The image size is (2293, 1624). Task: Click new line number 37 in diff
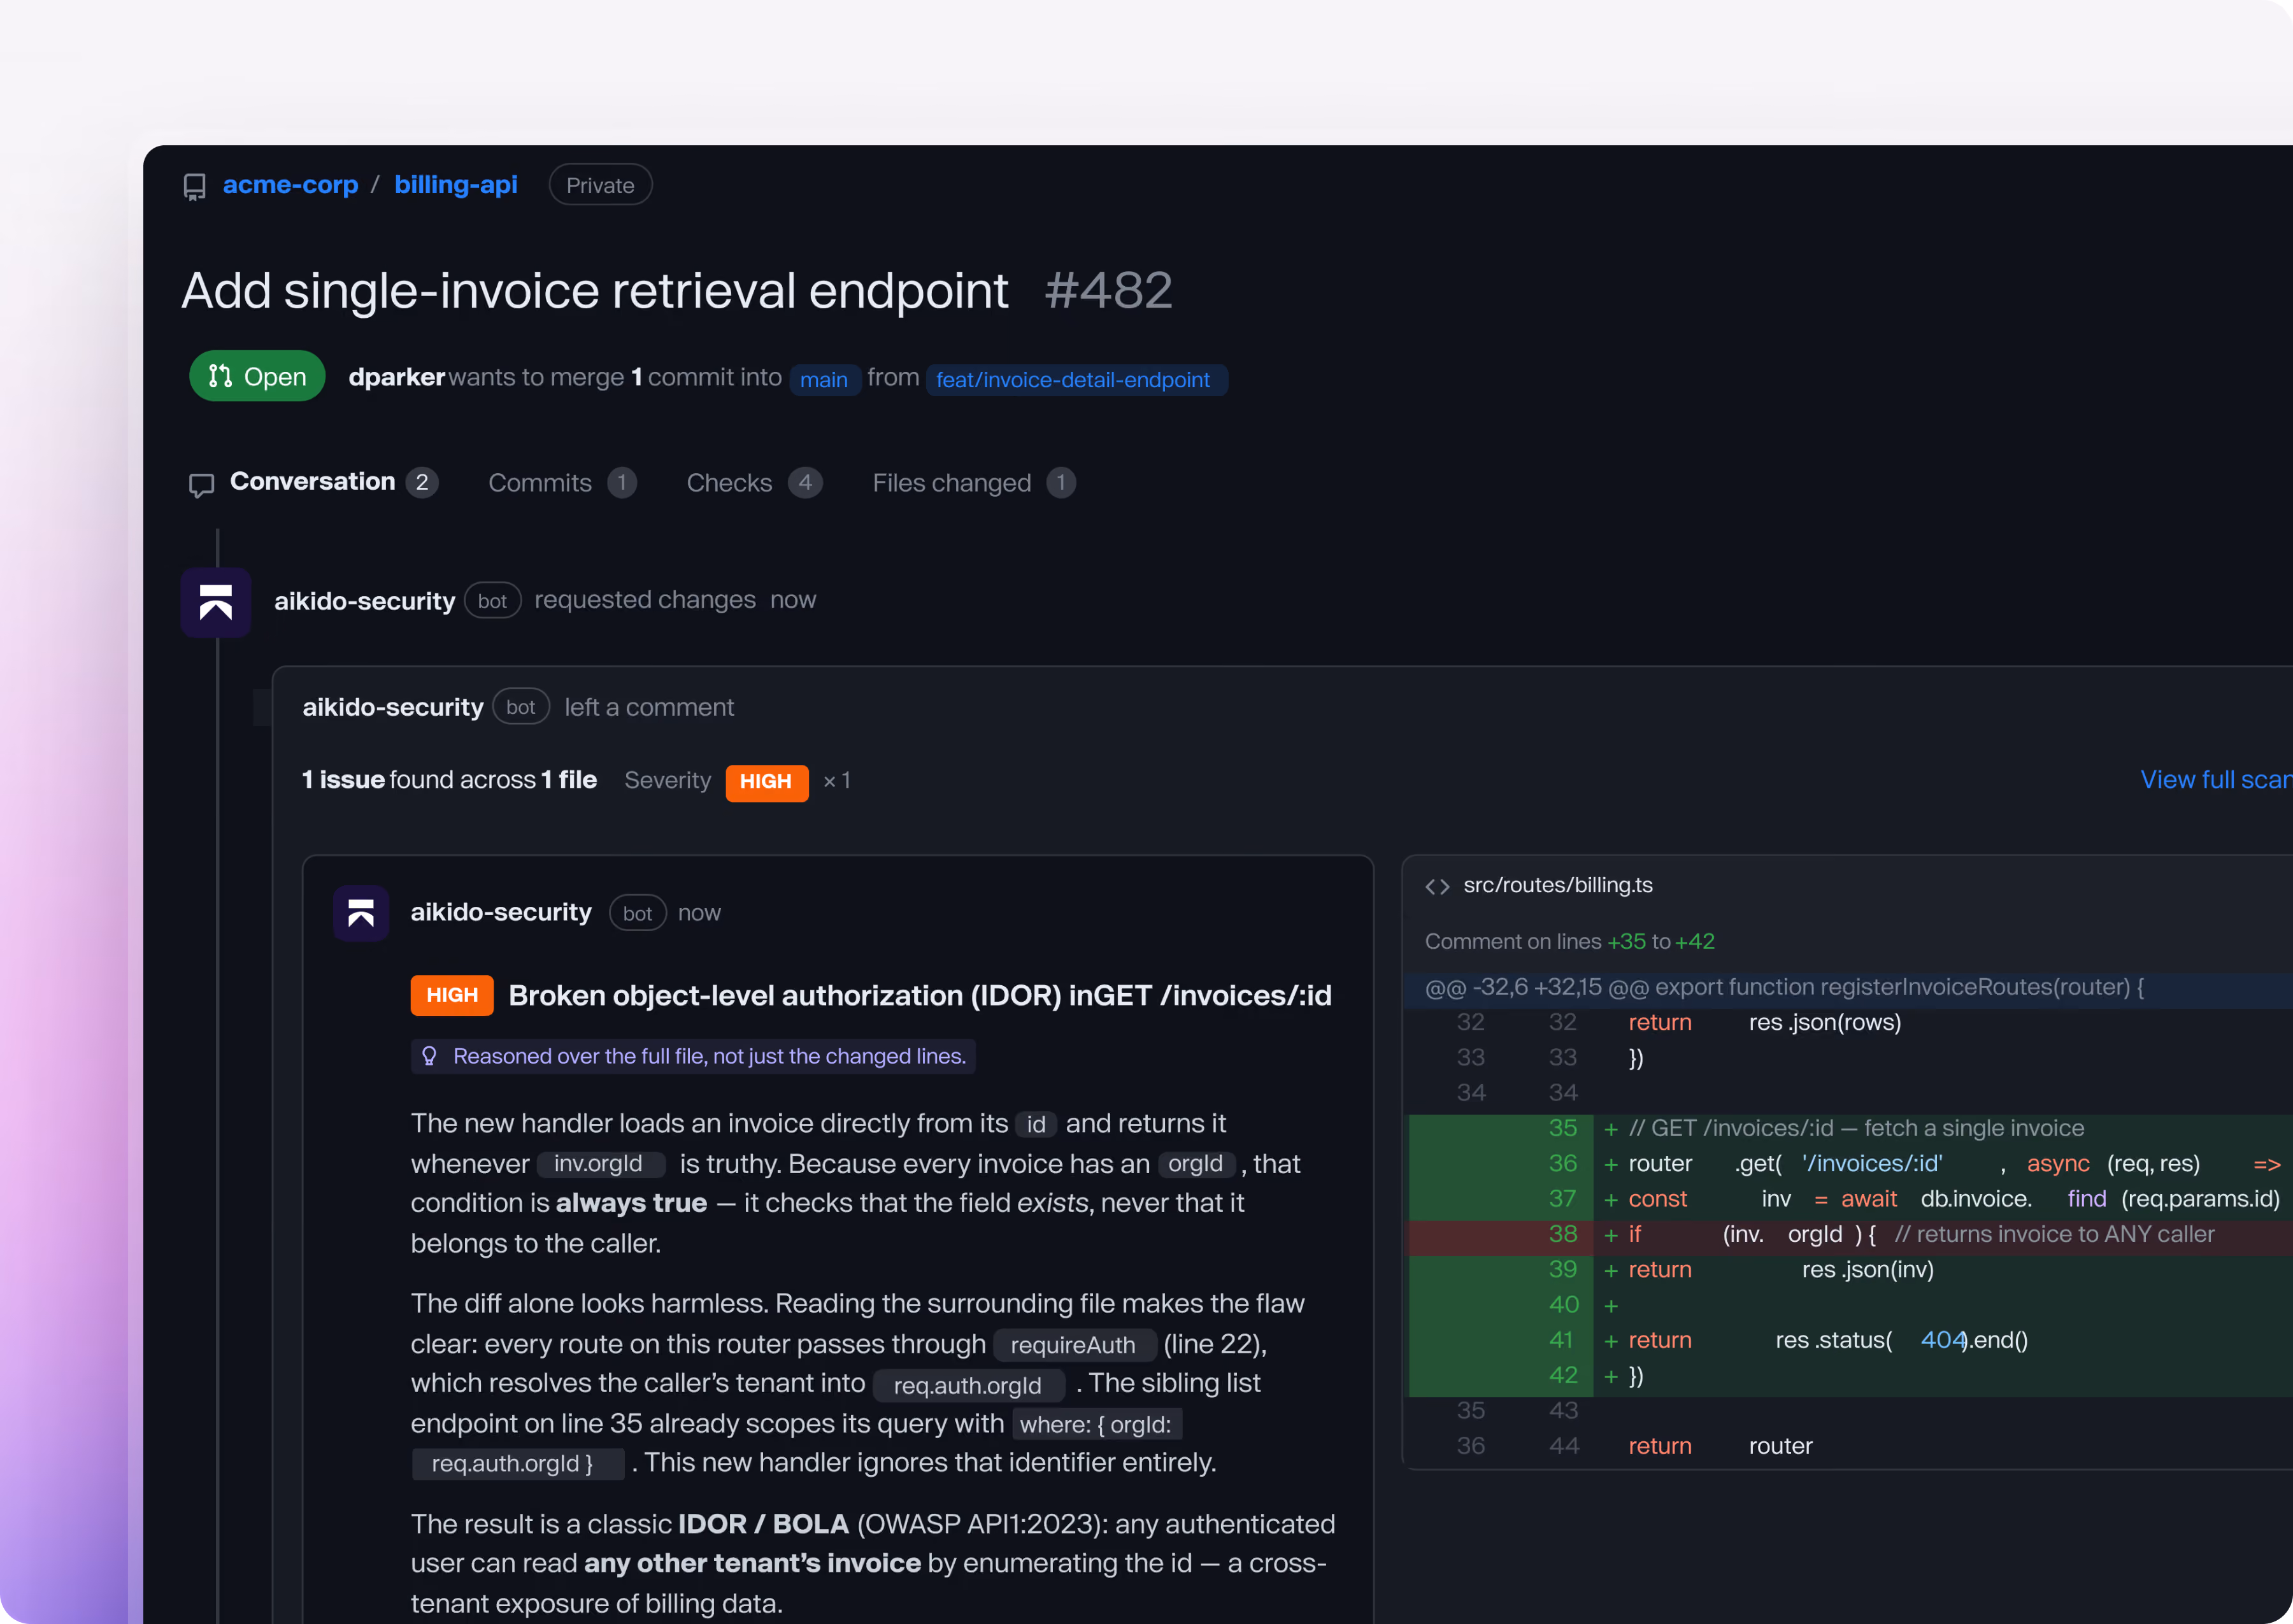[1562, 1199]
